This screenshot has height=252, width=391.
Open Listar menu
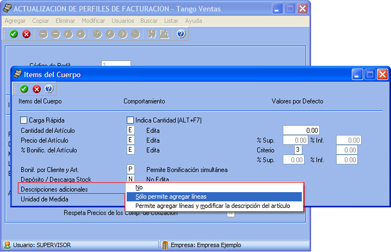[x=171, y=21]
